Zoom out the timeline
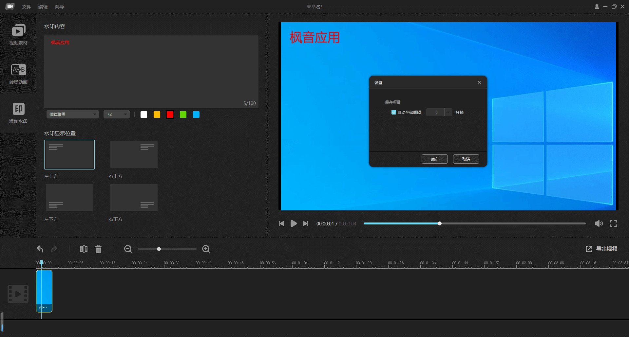Image resolution: width=629 pixels, height=337 pixels. (x=128, y=249)
